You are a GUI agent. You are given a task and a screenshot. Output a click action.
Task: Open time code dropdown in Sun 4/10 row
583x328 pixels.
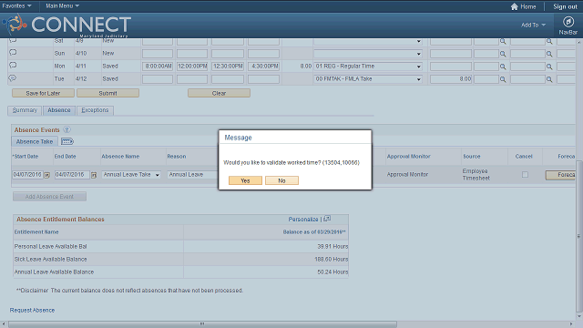click(368, 54)
